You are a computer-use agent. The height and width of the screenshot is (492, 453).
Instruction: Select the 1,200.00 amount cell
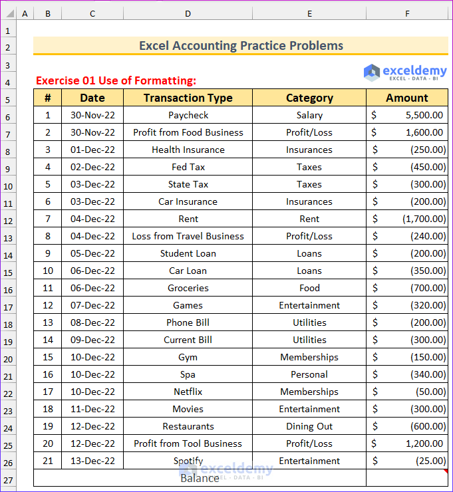(x=407, y=443)
